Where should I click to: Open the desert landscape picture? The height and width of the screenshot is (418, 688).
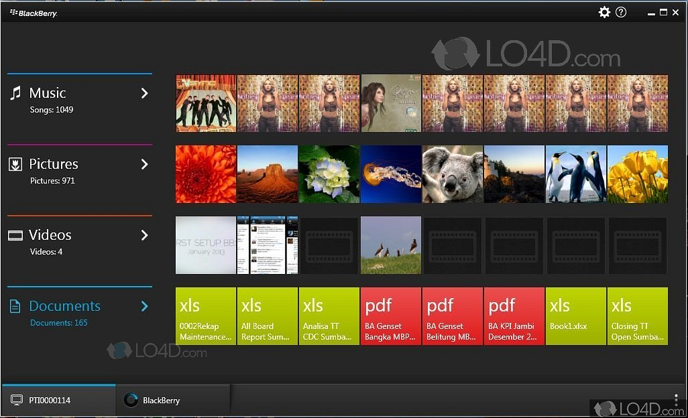tap(268, 174)
